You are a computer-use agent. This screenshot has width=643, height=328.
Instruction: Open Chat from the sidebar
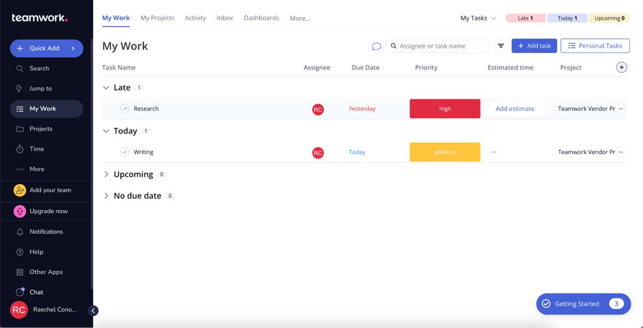pos(36,292)
